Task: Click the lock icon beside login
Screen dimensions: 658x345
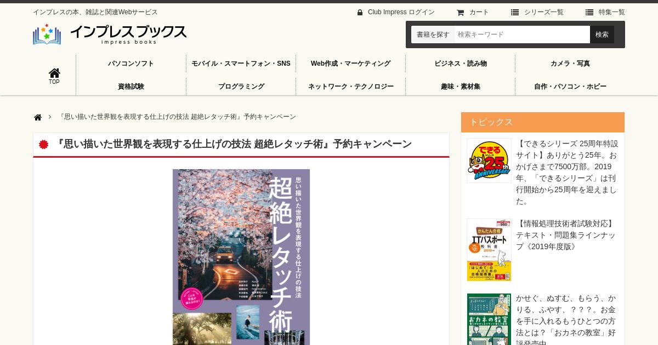Action: 360,12
